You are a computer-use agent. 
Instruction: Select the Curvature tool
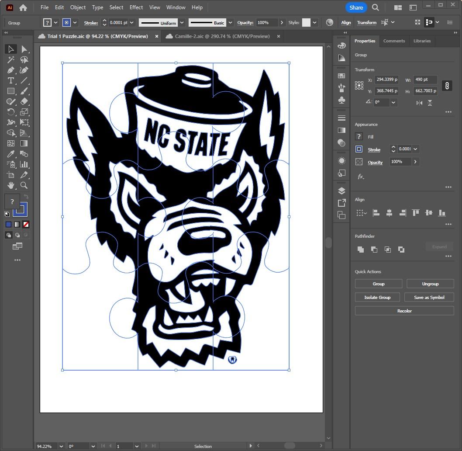[x=24, y=70]
